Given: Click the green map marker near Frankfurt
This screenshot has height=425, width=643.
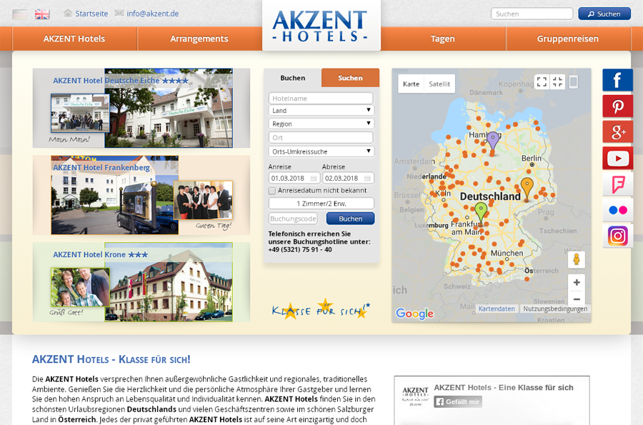Looking at the screenshot, I should (481, 212).
